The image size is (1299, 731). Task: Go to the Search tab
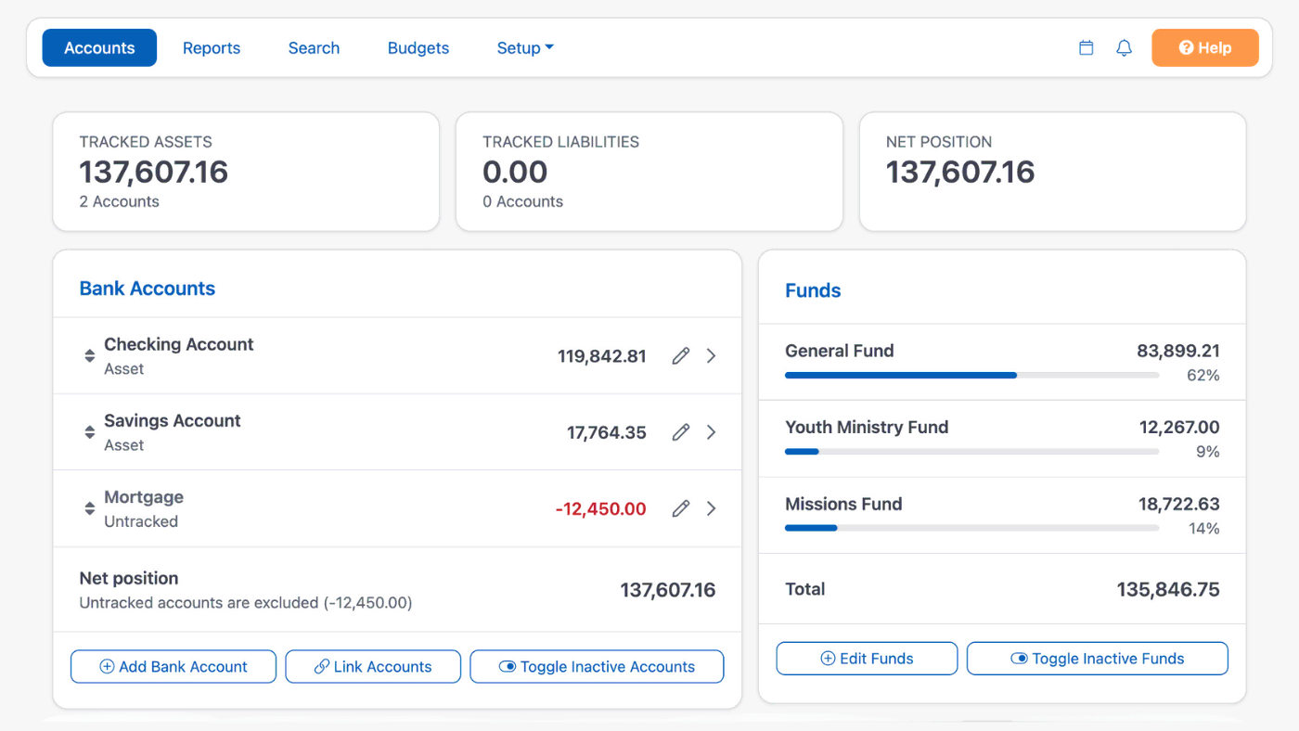(314, 48)
